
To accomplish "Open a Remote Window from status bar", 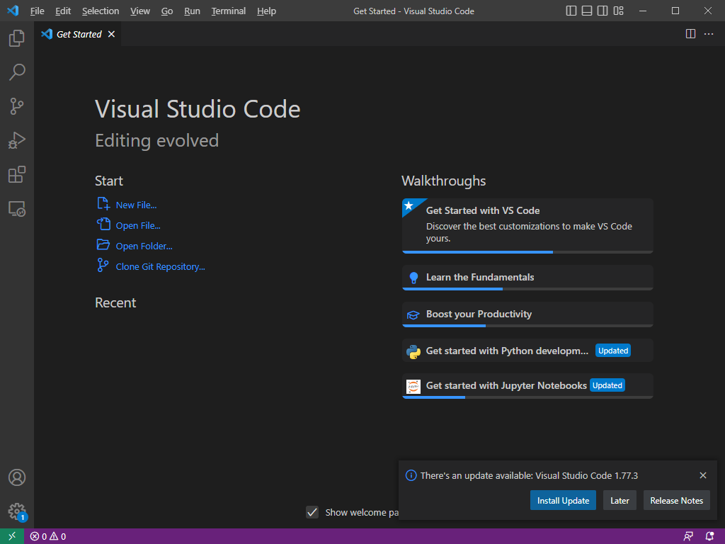I will pos(12,536).
